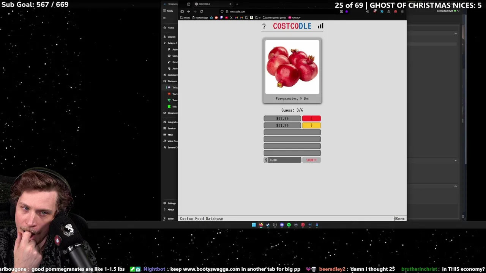Expand Platforms section in Streamer.bot sidebar
The height and width of the screenshot is (273, 486).
tap(170, 81)
